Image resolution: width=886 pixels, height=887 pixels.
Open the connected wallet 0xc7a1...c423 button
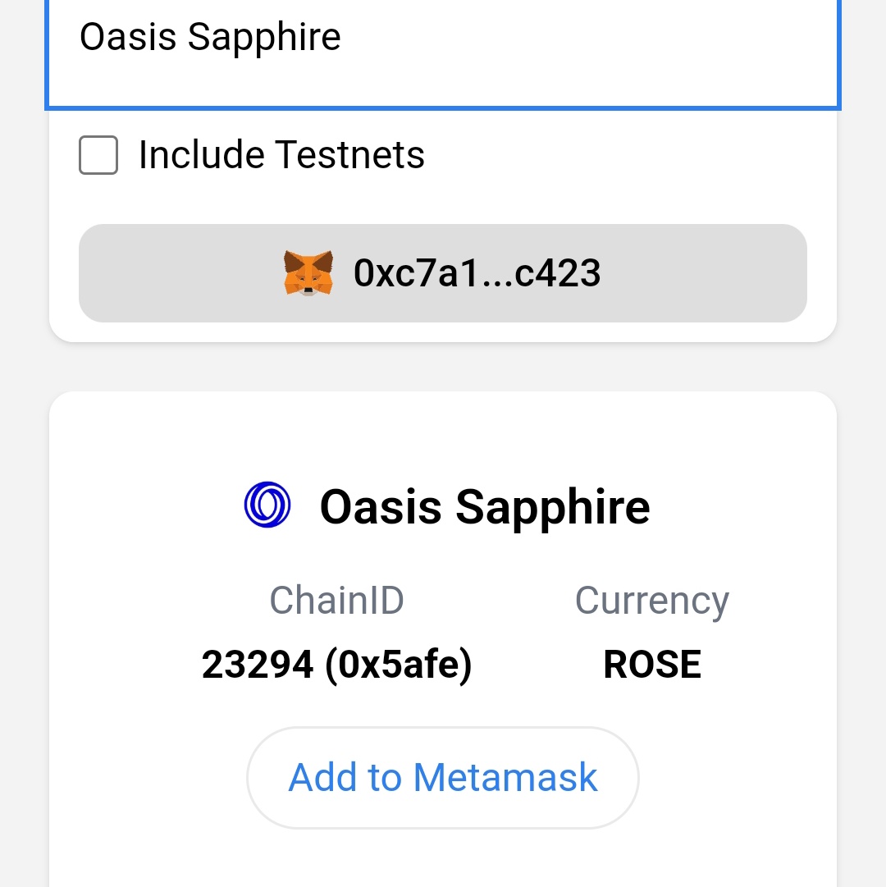tap(443, 273)
